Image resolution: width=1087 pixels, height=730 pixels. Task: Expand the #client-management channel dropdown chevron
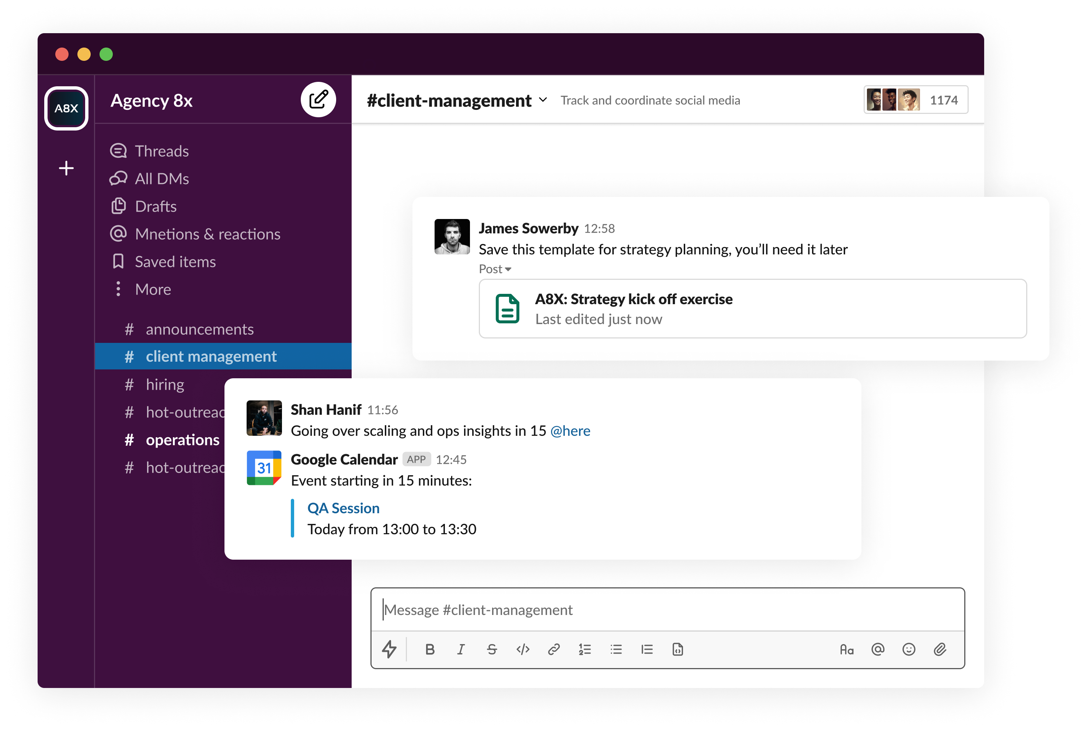[x=543, y=100]
